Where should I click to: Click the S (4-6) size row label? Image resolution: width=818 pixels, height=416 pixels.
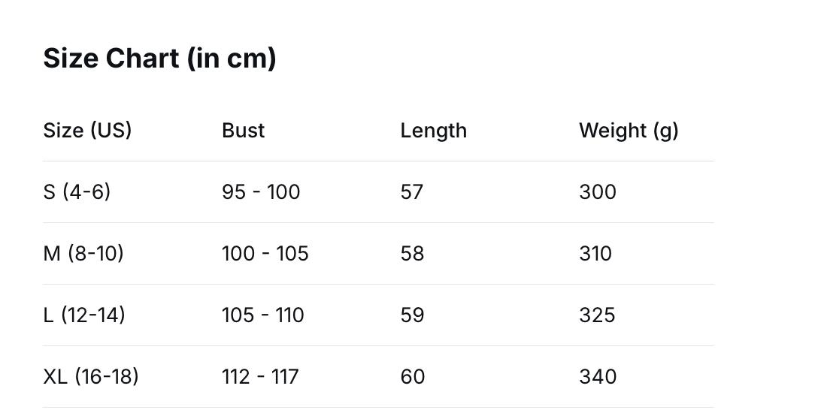77,192
